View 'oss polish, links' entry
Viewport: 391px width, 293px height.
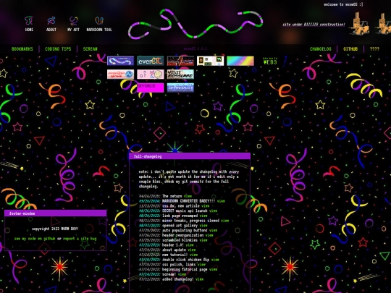(201, 265)
